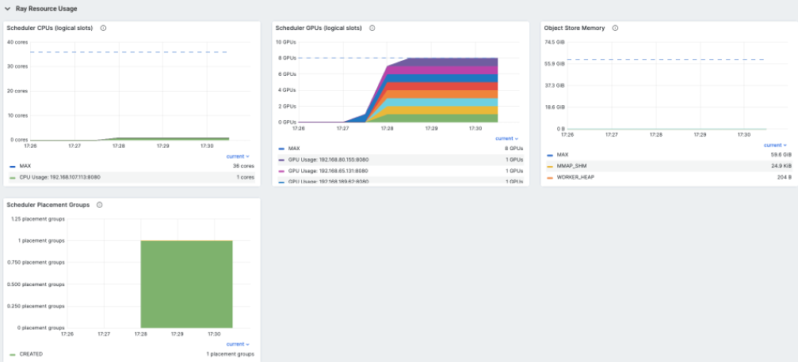Viewport: 798px width, 362px height.
Task: Toggle GPU Usage 192.168.65.131:8080 series
Action: 328,171
